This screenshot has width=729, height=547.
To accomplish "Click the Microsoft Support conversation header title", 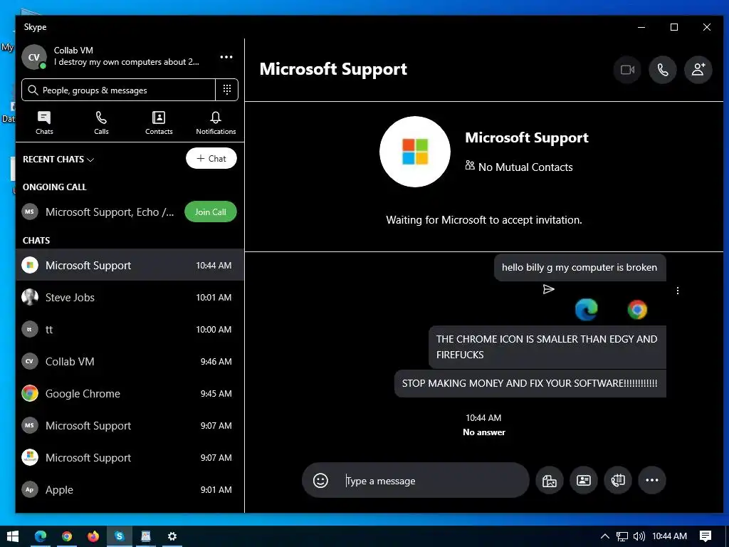I will [333, 69].
